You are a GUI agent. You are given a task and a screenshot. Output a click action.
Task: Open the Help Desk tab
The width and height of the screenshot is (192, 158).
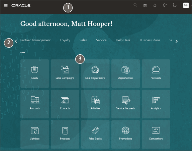pos(123,40)
